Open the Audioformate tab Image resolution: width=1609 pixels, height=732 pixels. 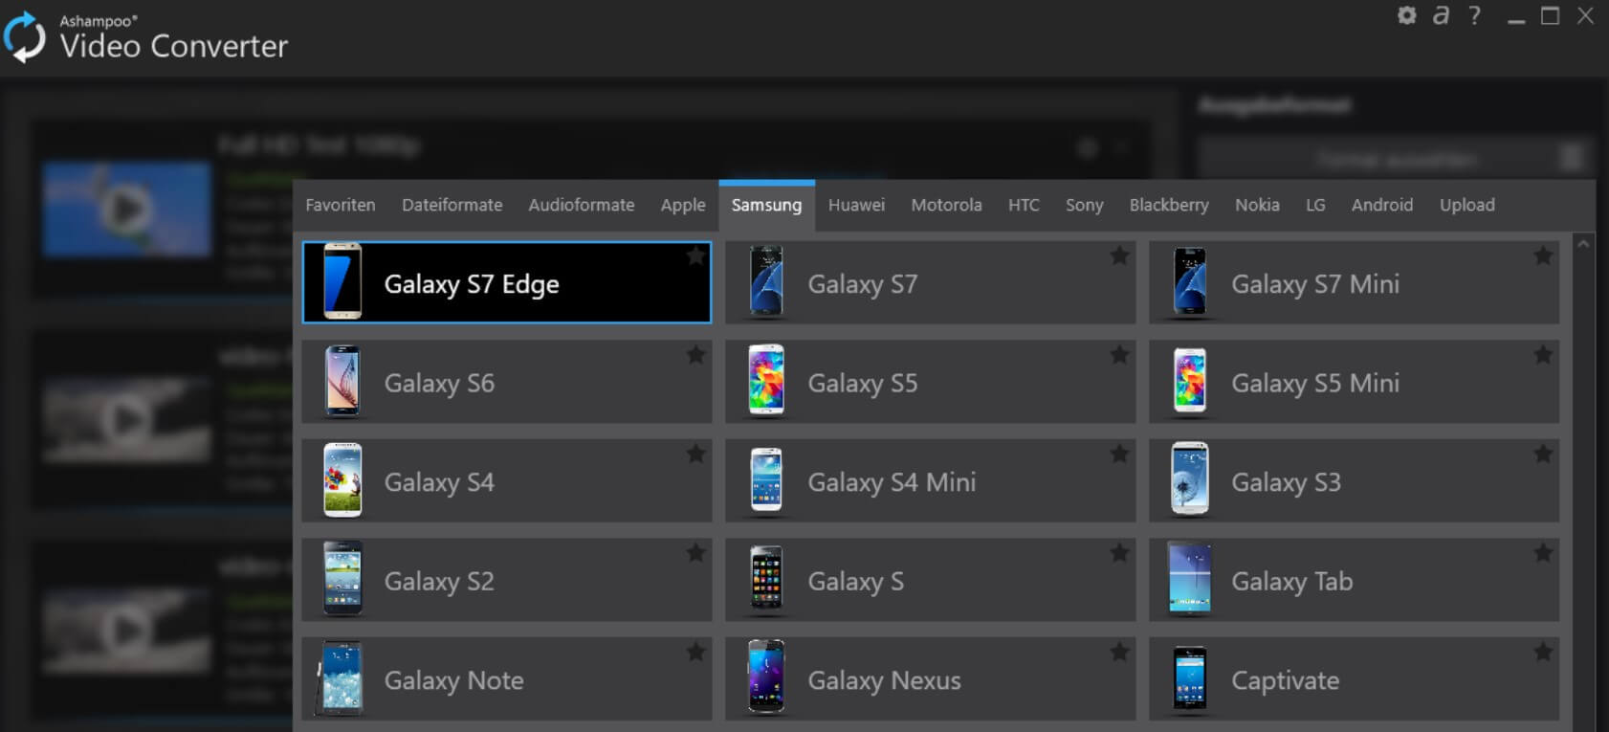click(581, 205)
